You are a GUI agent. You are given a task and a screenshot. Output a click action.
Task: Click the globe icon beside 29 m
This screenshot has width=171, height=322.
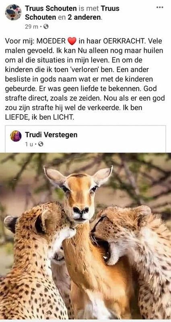tap(46, 27)
